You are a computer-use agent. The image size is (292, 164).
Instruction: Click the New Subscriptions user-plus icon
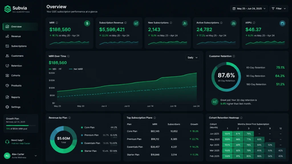click(185, 23)
